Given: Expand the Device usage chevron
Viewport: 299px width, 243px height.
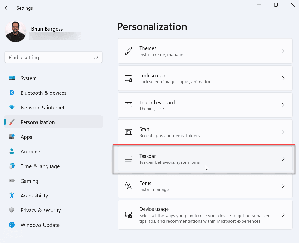Looking at the screenshot, I should point(283,215).
